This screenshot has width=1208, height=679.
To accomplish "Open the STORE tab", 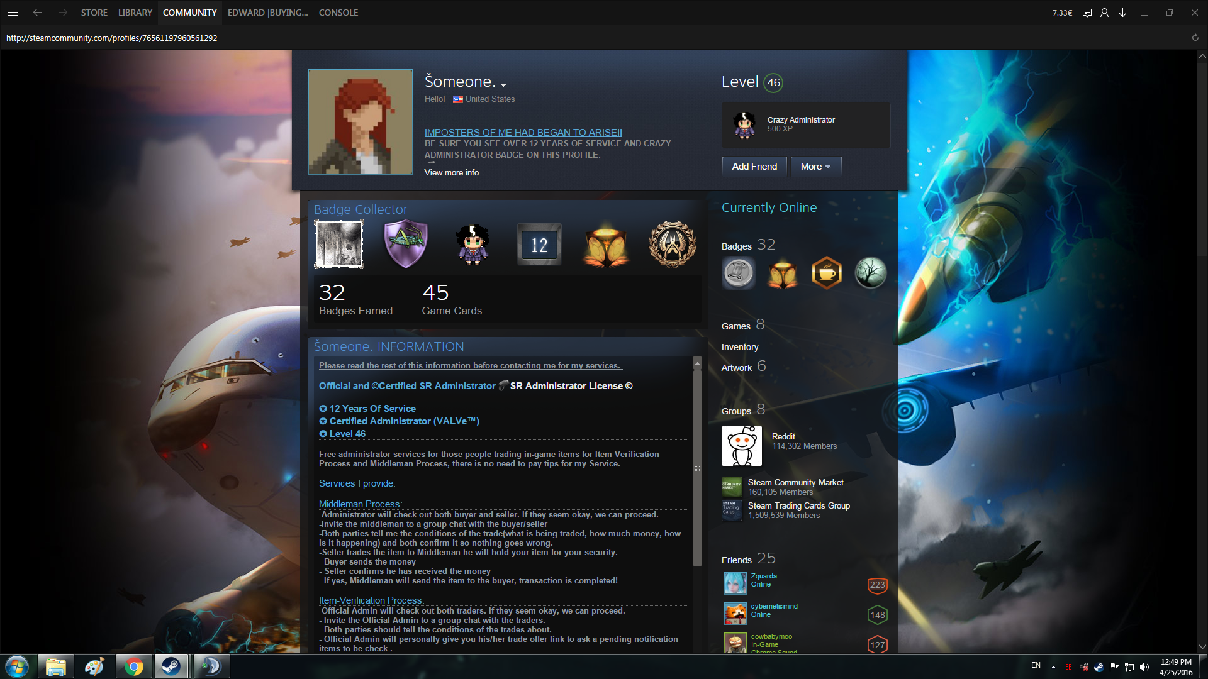I will 94,13.
